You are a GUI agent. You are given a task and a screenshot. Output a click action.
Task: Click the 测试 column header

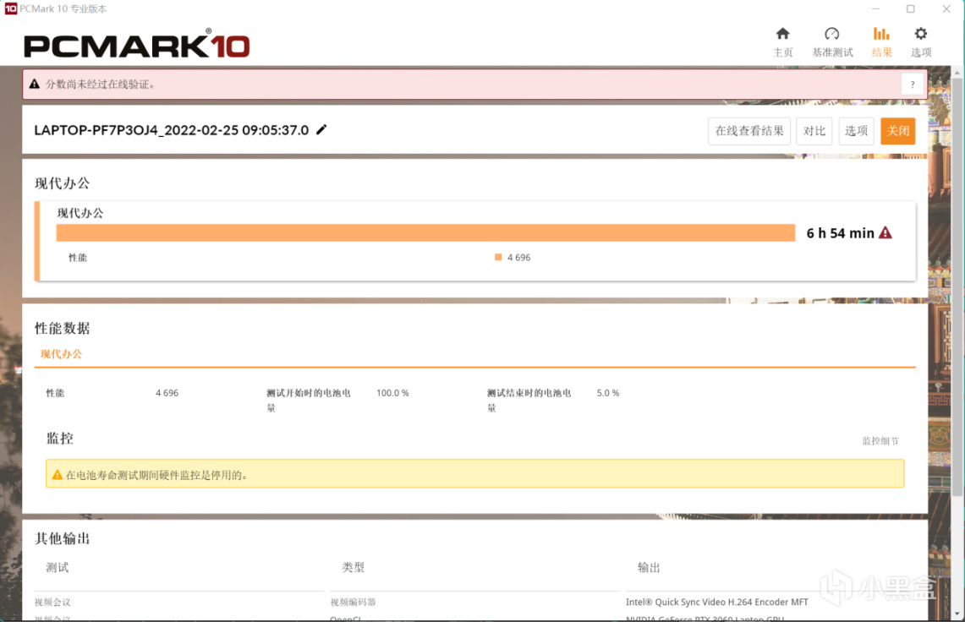tap(58, 567)
